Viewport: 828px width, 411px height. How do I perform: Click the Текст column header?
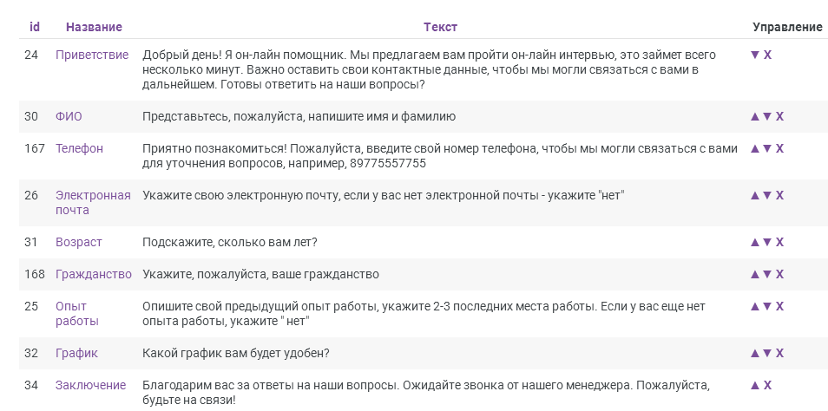[x=440, y=27]
